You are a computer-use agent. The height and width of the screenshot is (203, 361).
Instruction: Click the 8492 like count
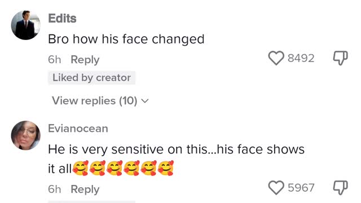click(301, 58)
